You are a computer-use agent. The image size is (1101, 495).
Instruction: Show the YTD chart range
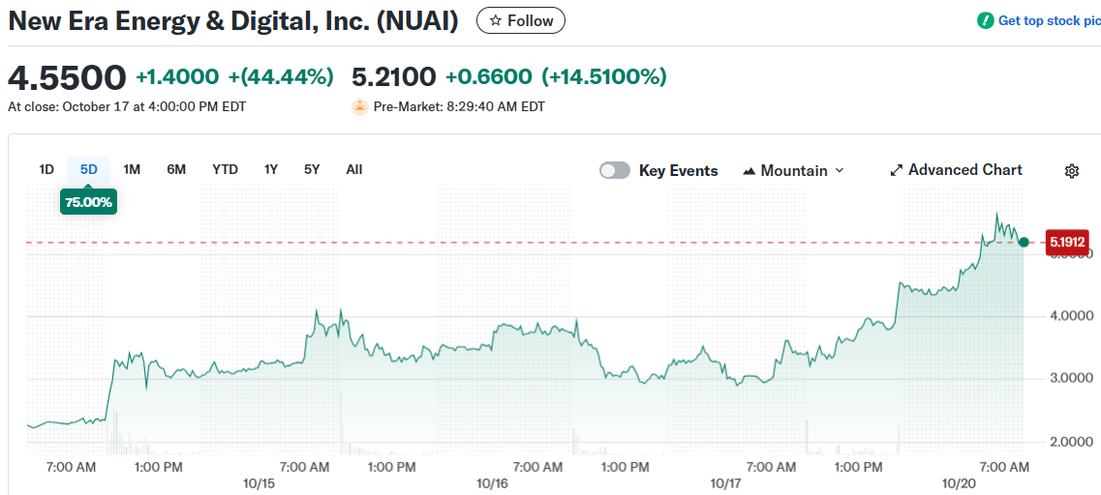pyautogui.click(x=225, y=169)
